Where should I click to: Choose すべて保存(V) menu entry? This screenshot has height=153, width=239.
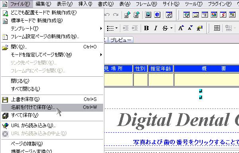(x=52, y=115)
